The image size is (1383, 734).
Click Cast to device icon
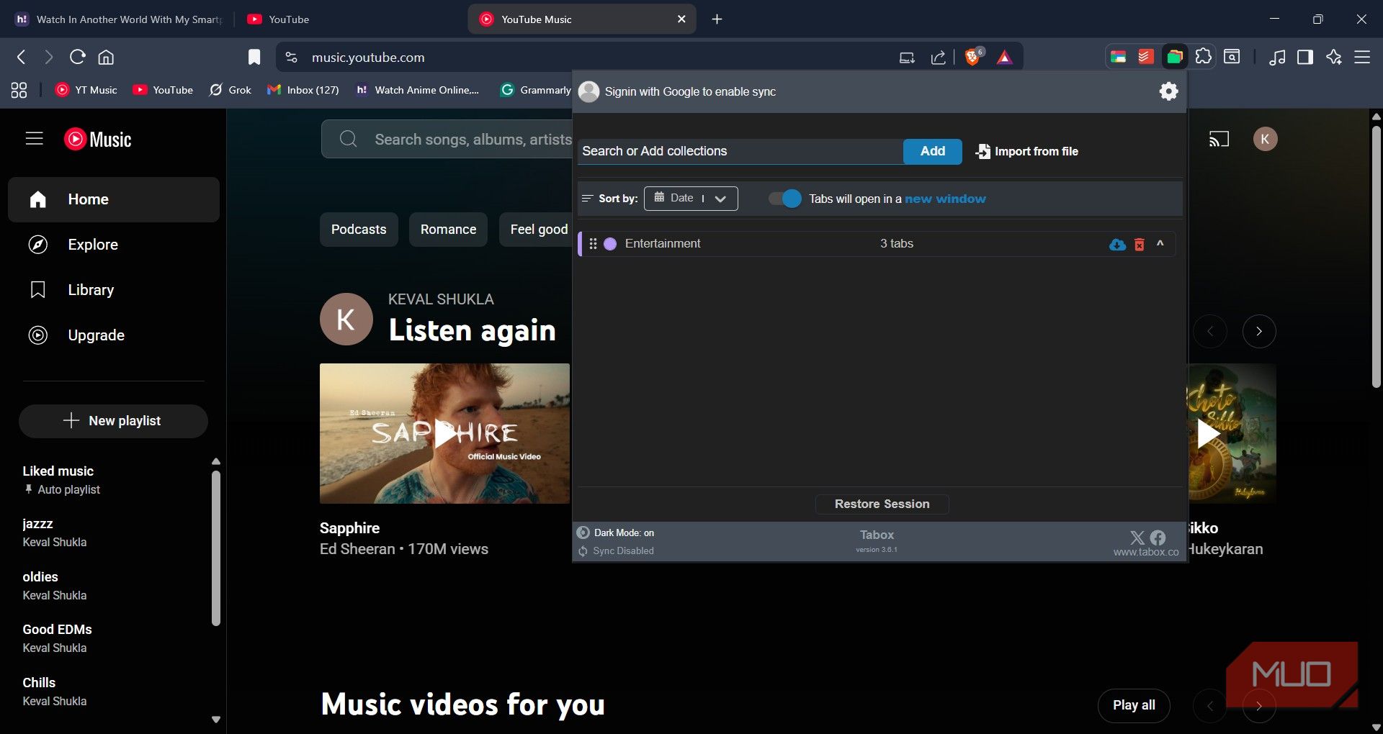(1219, 139)
